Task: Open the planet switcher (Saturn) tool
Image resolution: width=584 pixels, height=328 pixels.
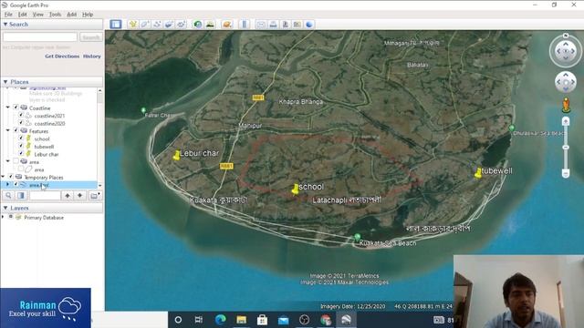Action: (227, 25)
